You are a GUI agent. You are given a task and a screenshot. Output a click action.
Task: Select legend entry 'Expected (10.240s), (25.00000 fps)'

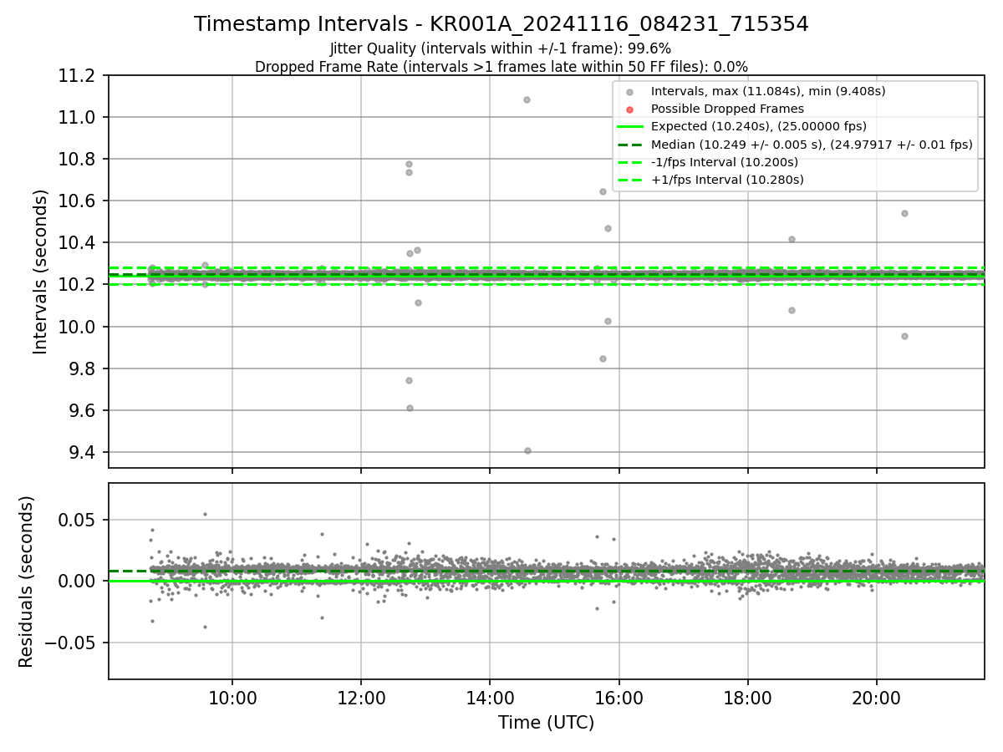(759, 126)
